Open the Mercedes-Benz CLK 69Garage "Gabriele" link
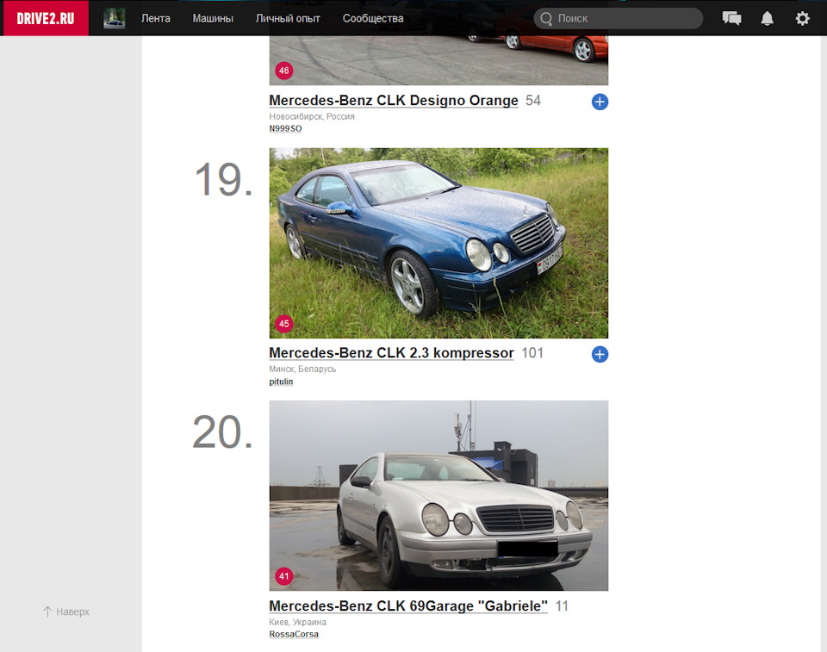This screenshot has width=827, height=652. (408, 605)
